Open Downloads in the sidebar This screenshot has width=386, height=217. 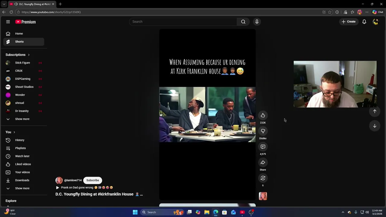(24, 180)
